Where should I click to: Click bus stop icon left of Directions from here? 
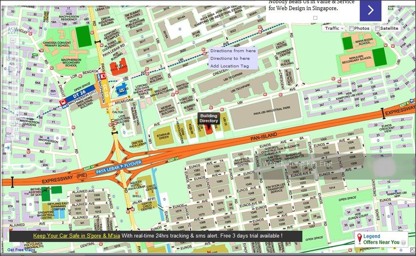pyautogui.click(x=204, y=50)
